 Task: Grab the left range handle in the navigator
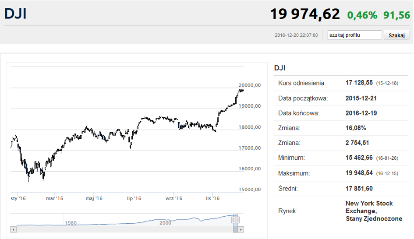tap(234, 220)
